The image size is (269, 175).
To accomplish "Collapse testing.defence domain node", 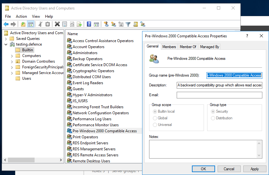I will click(x=6, y=45).
